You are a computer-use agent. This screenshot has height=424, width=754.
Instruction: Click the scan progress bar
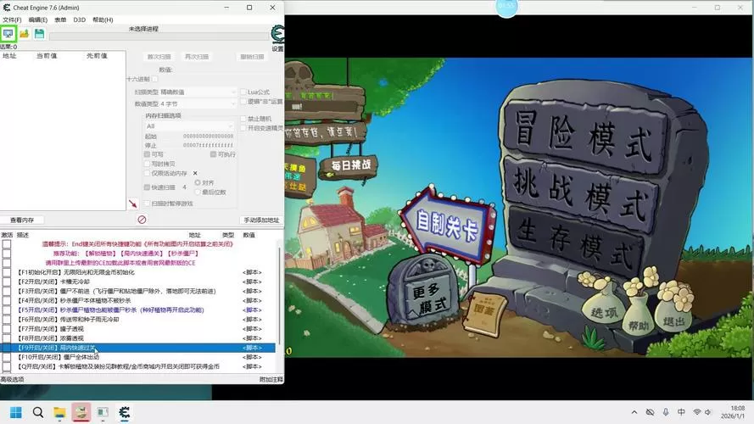coord(159,36)
